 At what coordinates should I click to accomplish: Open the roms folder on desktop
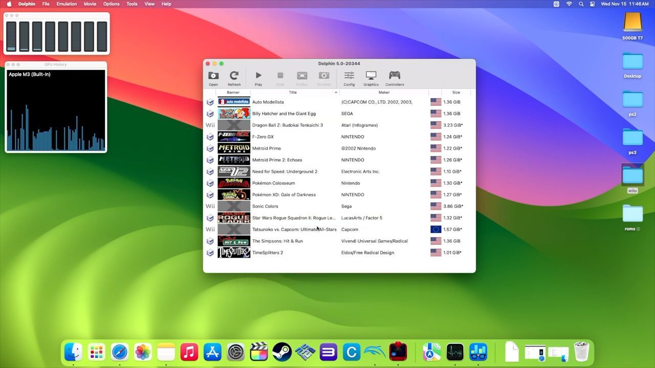point(632,214)
